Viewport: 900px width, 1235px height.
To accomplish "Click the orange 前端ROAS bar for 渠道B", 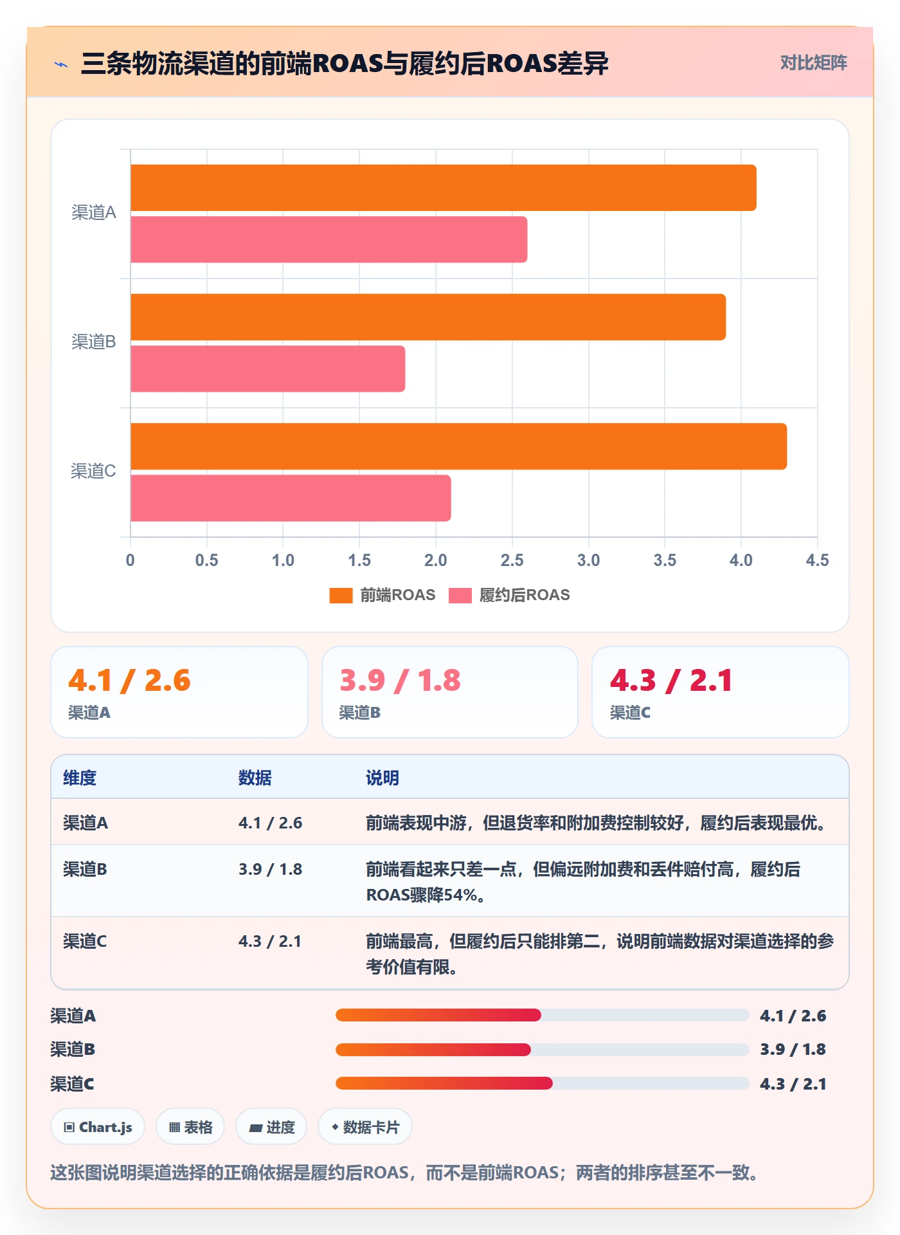I will [x=428, y=317].
